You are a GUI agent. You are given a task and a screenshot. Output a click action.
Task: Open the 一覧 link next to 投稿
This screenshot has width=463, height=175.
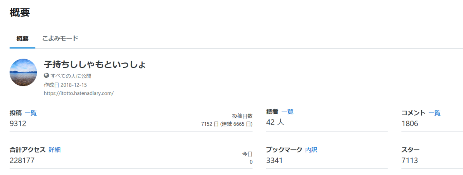[x=31, y=113]
